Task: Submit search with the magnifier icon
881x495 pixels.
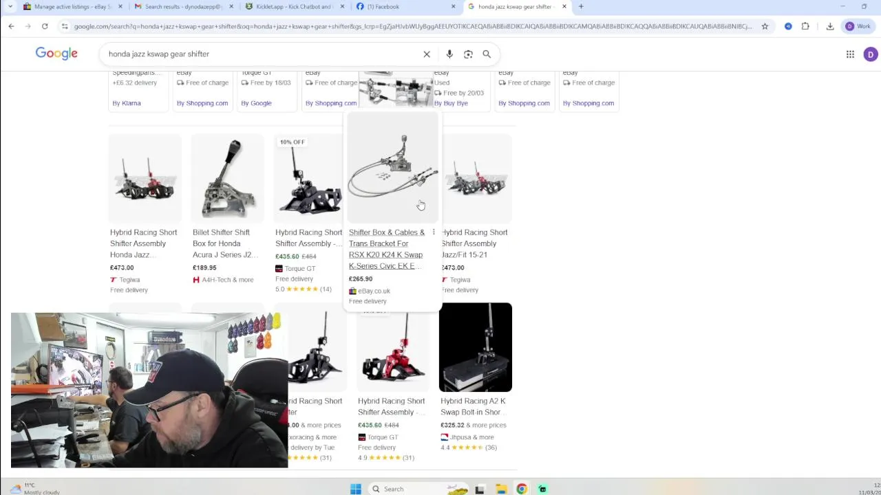Action: tap(487, 54)
